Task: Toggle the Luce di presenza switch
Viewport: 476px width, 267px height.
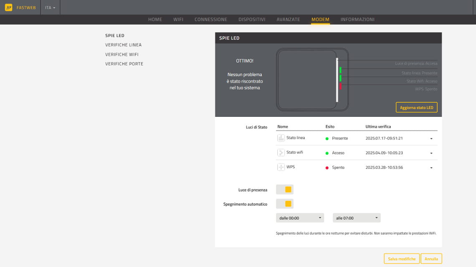Action: pos(284,190)
